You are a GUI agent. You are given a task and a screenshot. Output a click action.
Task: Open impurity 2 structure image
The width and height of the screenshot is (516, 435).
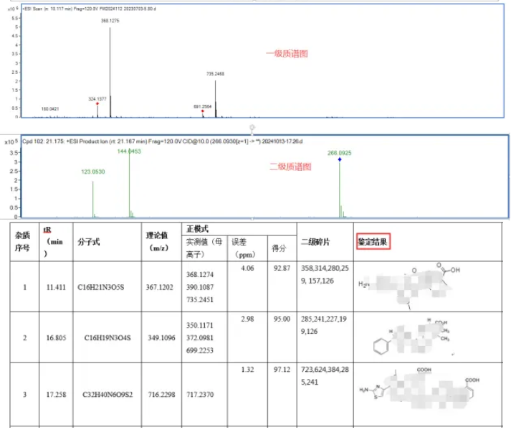tap(414, 337)
